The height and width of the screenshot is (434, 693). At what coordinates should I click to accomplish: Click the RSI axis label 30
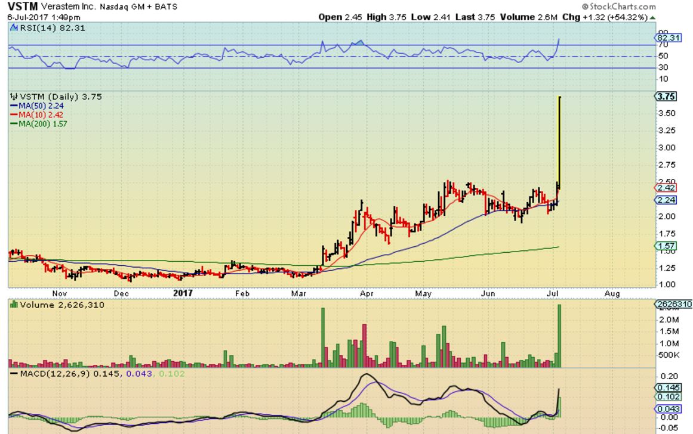[x=663, y=67]
